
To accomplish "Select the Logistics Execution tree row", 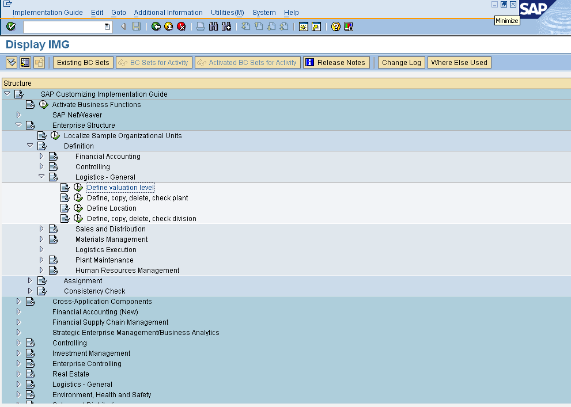I will (x=106, y=250).
